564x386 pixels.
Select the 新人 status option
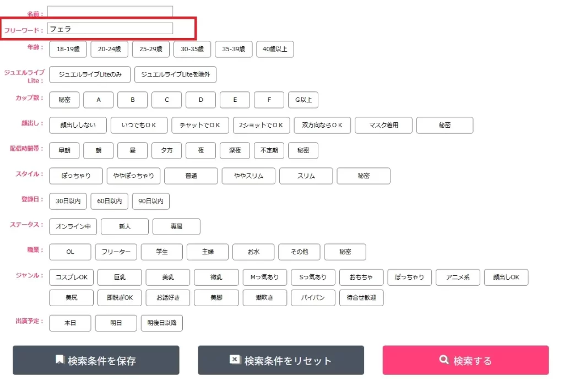pyautogui.click(x=125, y=227)
